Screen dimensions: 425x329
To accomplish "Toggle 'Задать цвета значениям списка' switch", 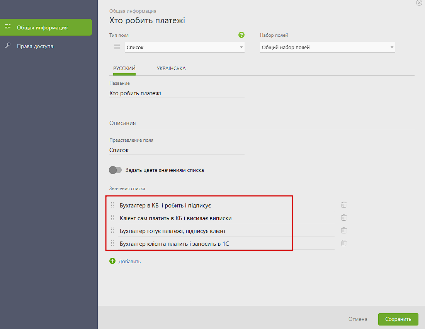I will point(115,170).
